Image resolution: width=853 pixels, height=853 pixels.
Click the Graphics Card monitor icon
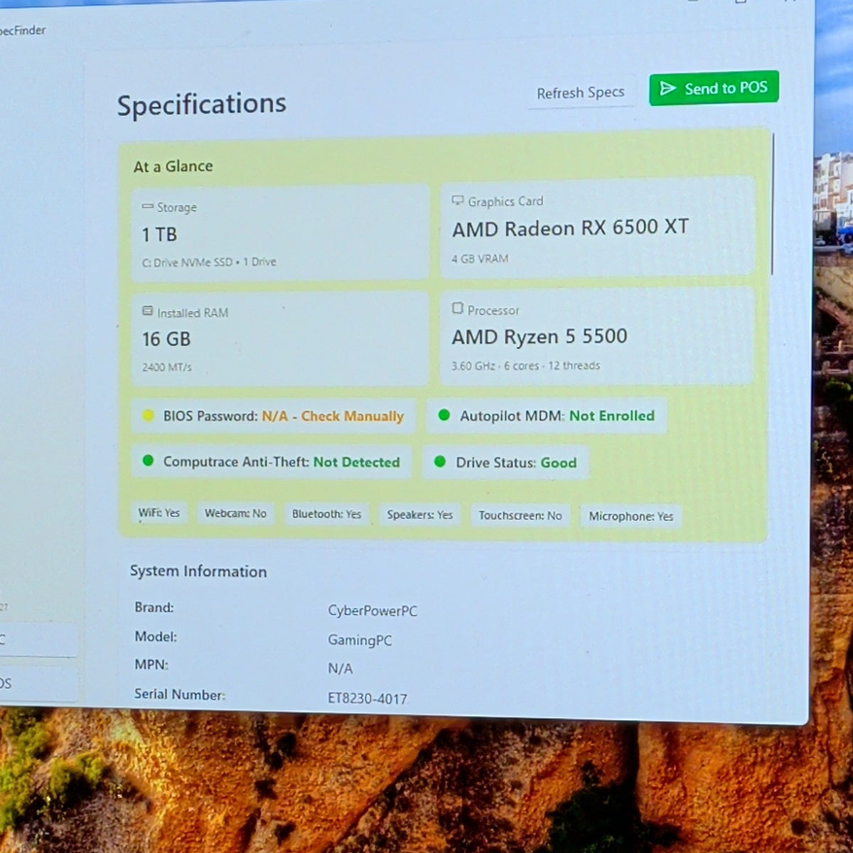point(458,200)
